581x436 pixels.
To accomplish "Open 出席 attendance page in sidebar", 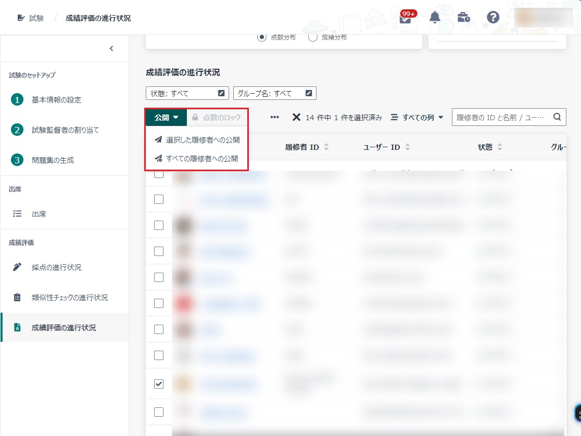I will (39, 214).
